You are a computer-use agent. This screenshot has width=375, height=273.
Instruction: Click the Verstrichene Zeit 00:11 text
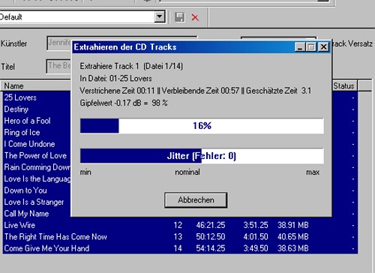[117, 91]
